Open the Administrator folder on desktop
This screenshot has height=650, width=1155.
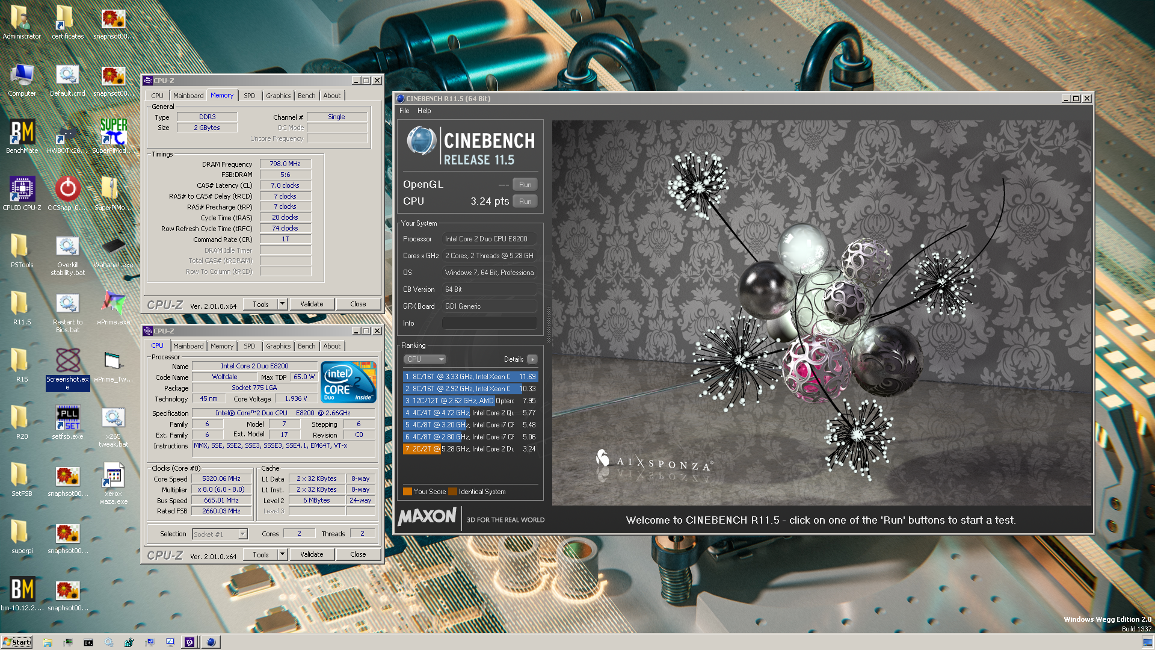point(22,22)
